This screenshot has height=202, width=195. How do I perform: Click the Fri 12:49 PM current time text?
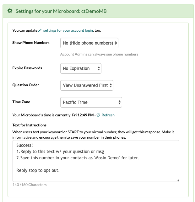pos(83,115)
